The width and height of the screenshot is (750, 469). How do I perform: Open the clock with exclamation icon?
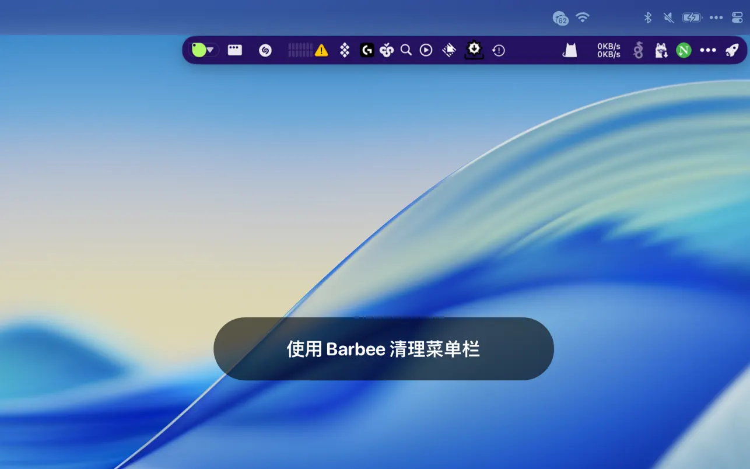(x=499, y=51)
